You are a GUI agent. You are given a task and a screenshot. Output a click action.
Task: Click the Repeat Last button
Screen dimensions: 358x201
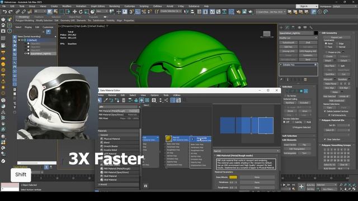(x=337, y=37)
